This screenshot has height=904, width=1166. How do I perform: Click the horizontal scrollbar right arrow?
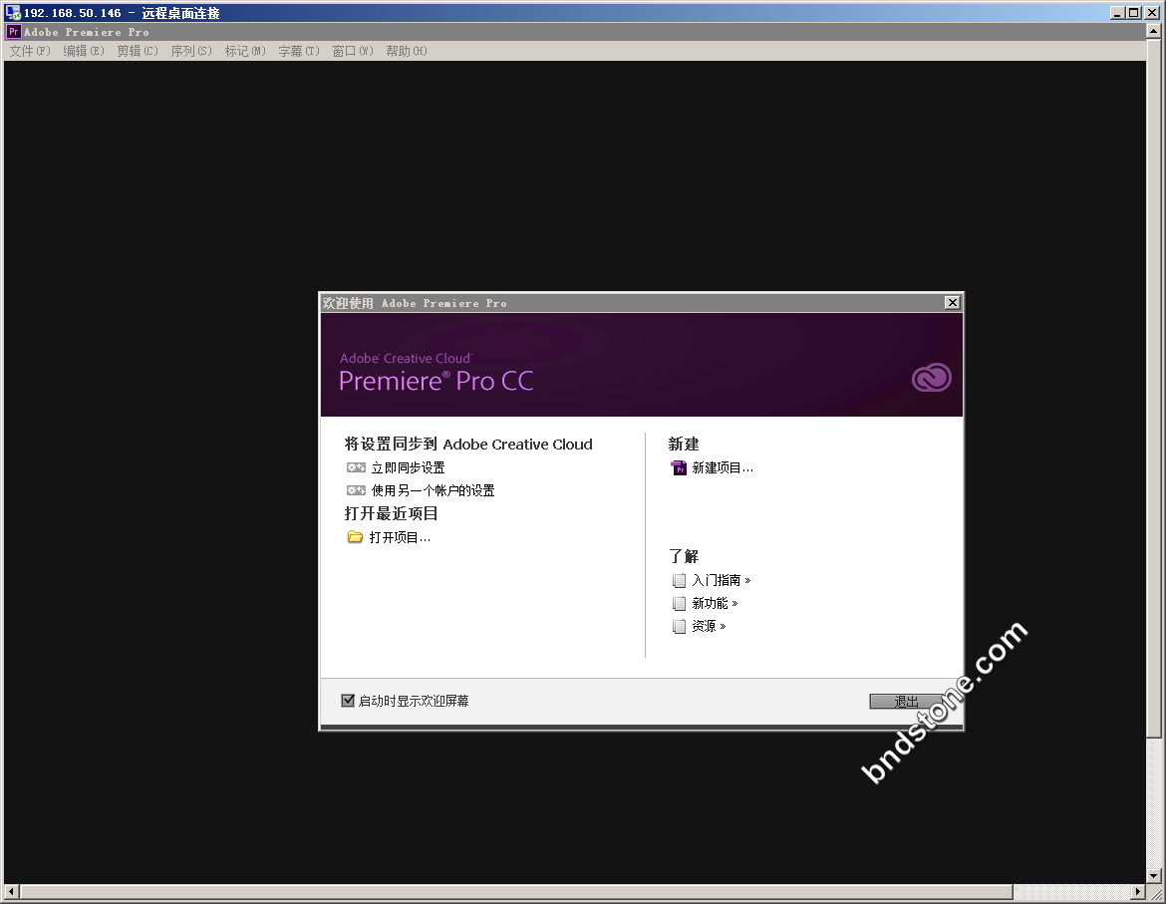point(1138,891)
